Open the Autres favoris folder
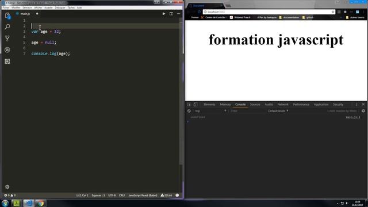Viewport: 368px width, 207px height. [x=355, y=17]
